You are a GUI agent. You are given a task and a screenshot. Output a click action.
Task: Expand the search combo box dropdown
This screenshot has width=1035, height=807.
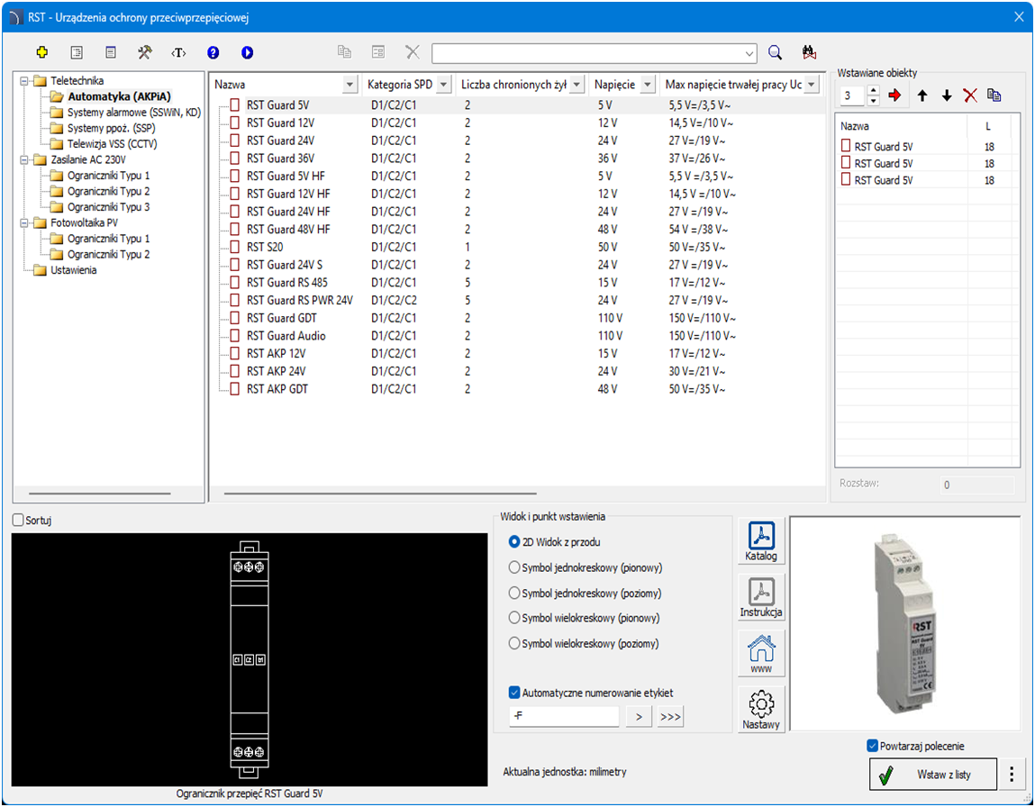pos(750,53)
